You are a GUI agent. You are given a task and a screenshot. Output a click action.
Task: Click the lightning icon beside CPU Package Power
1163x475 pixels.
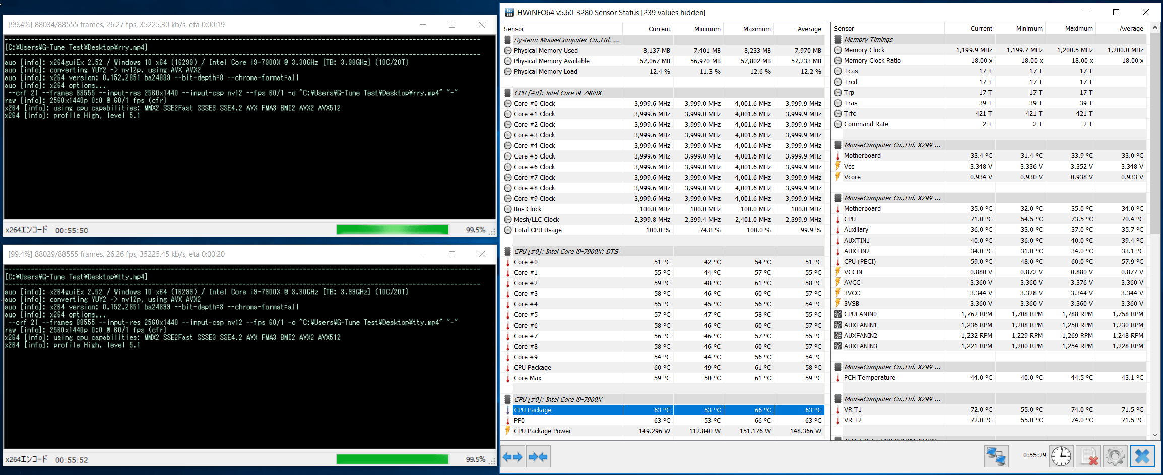(508, 431)
